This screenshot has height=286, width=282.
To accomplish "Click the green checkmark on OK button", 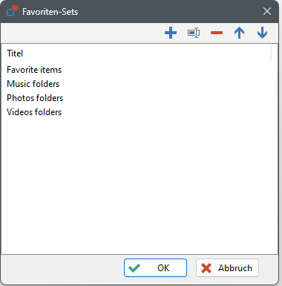I will (x=134, y=268).
